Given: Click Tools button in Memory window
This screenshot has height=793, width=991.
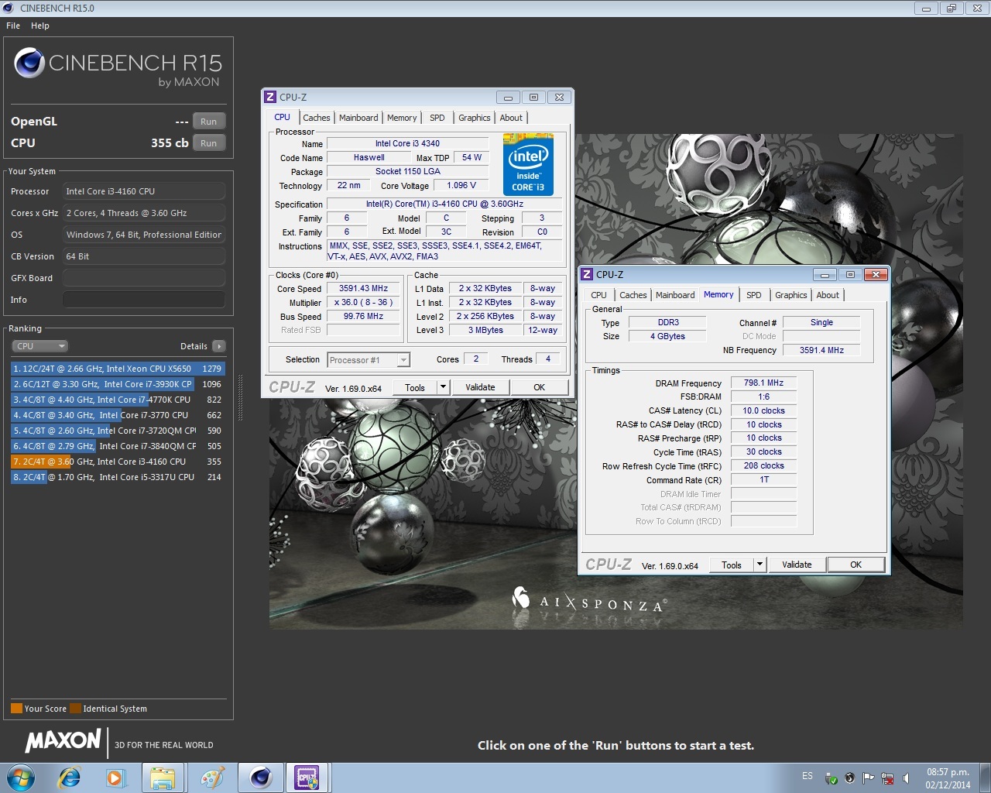Looking at the screenshot, I should point(732,565).
